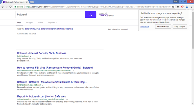Click Learn more in the extension popup
Viewport: 194px width, 105px height.
[x=145, y=27]
